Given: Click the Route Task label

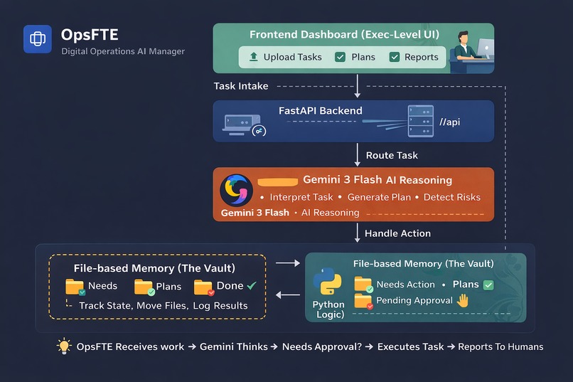Looking at the screenshot, I should pyautogui.click(x=392, y=155).
